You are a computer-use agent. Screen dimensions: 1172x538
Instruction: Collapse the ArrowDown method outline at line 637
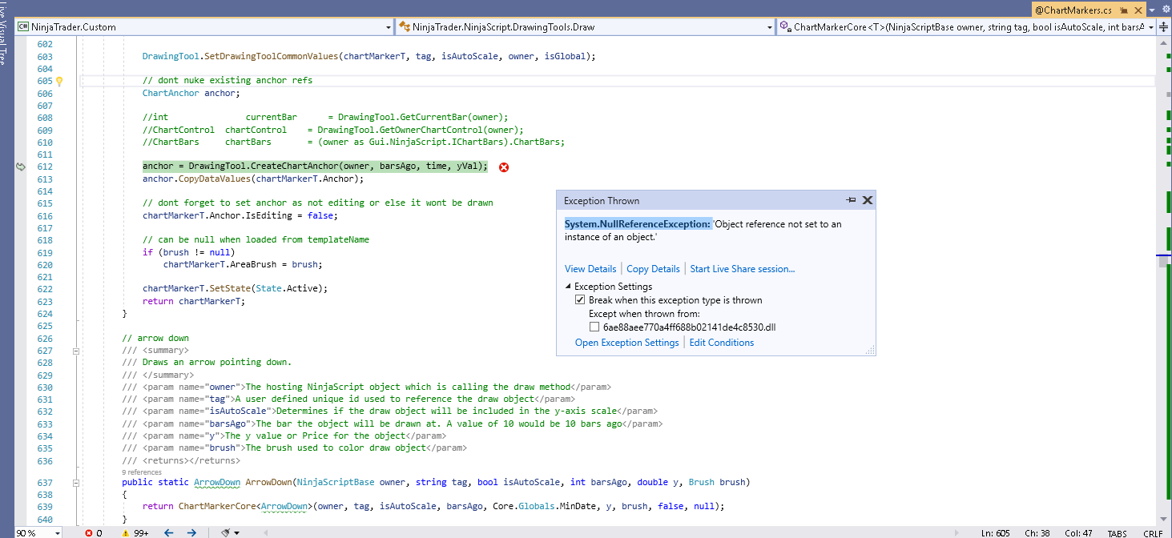pos(76,483)
